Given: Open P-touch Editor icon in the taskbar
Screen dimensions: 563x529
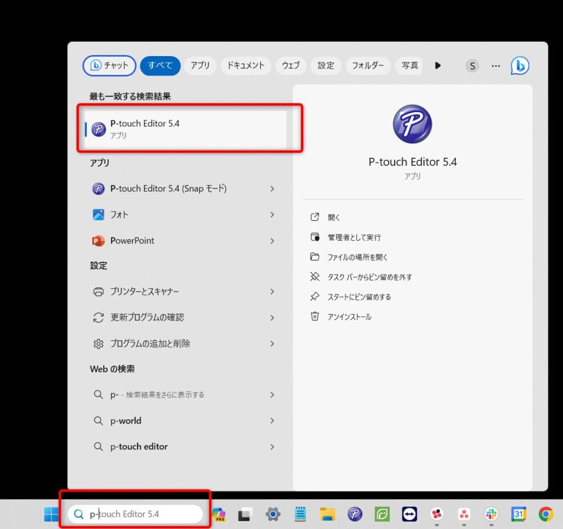Looking at the screenshot, I should [355, 514].
